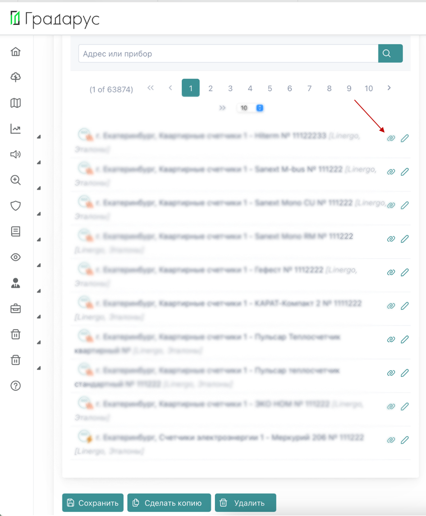Image resolution: width=426 pixels, height=516 pixels.
Task: Click the Удалить button
Action: [x=245, y=503]
